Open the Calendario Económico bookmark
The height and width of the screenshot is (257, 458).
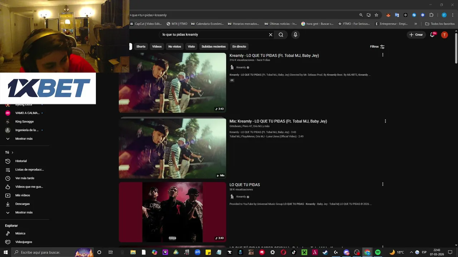[x=207, y=24]
